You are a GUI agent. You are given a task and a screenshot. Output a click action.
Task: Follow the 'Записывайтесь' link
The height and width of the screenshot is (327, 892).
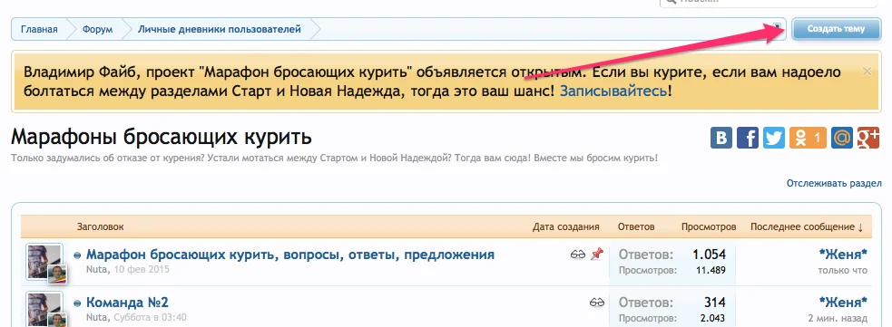point(613,91)
